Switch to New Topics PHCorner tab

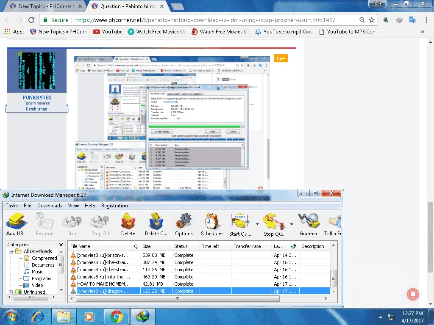tap(45, 6)
